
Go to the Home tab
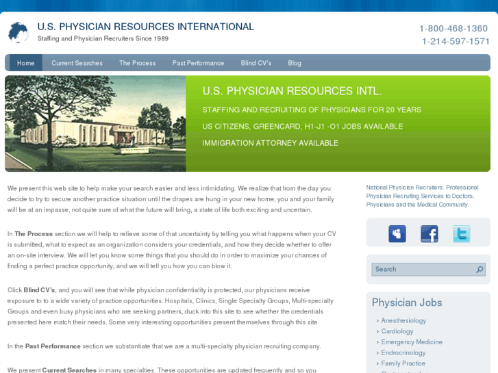tap(26, 63)
